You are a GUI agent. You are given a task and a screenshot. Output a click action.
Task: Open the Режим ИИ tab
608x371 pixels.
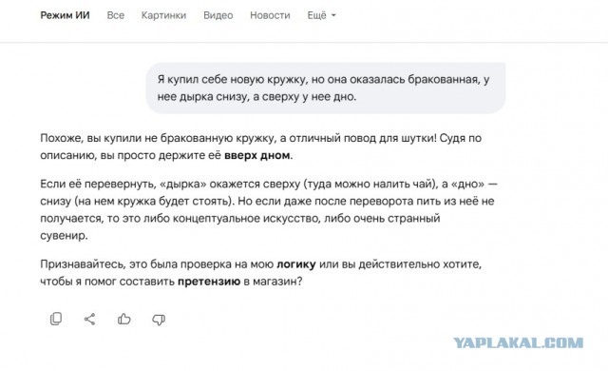coord(65,15)
